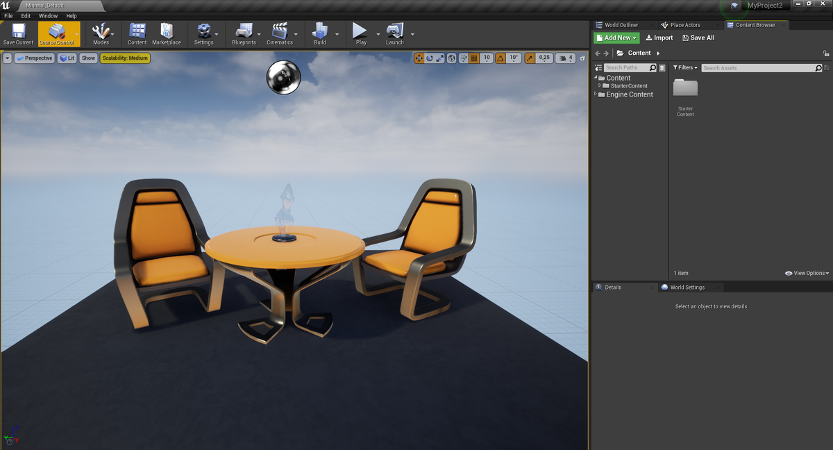Collapse the Content tree root

coord(596,77)
